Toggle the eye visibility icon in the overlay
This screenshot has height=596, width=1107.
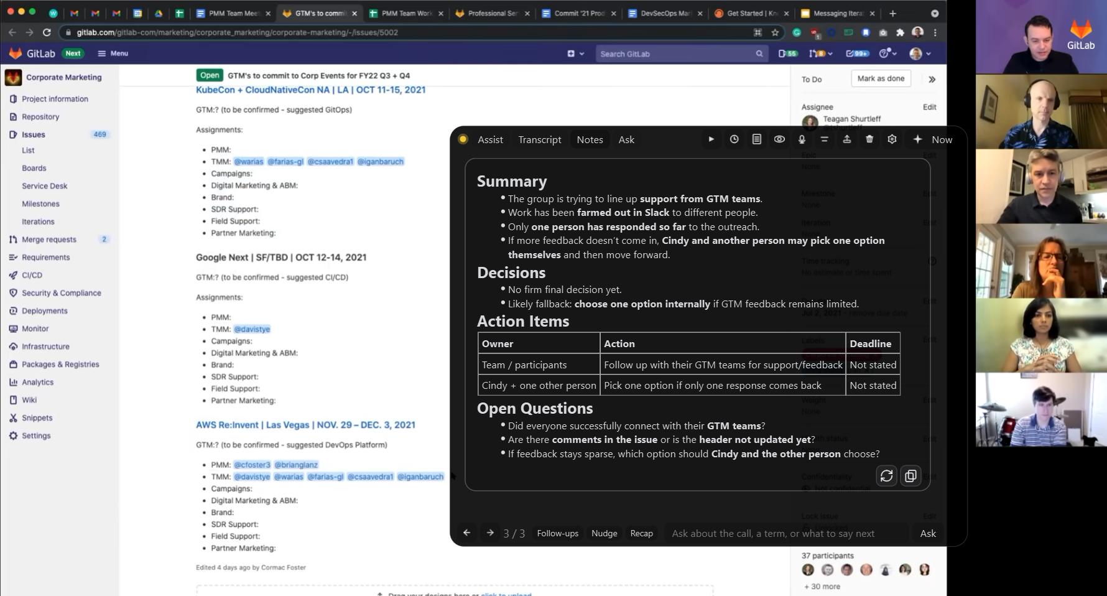click(x=779, y=139)
